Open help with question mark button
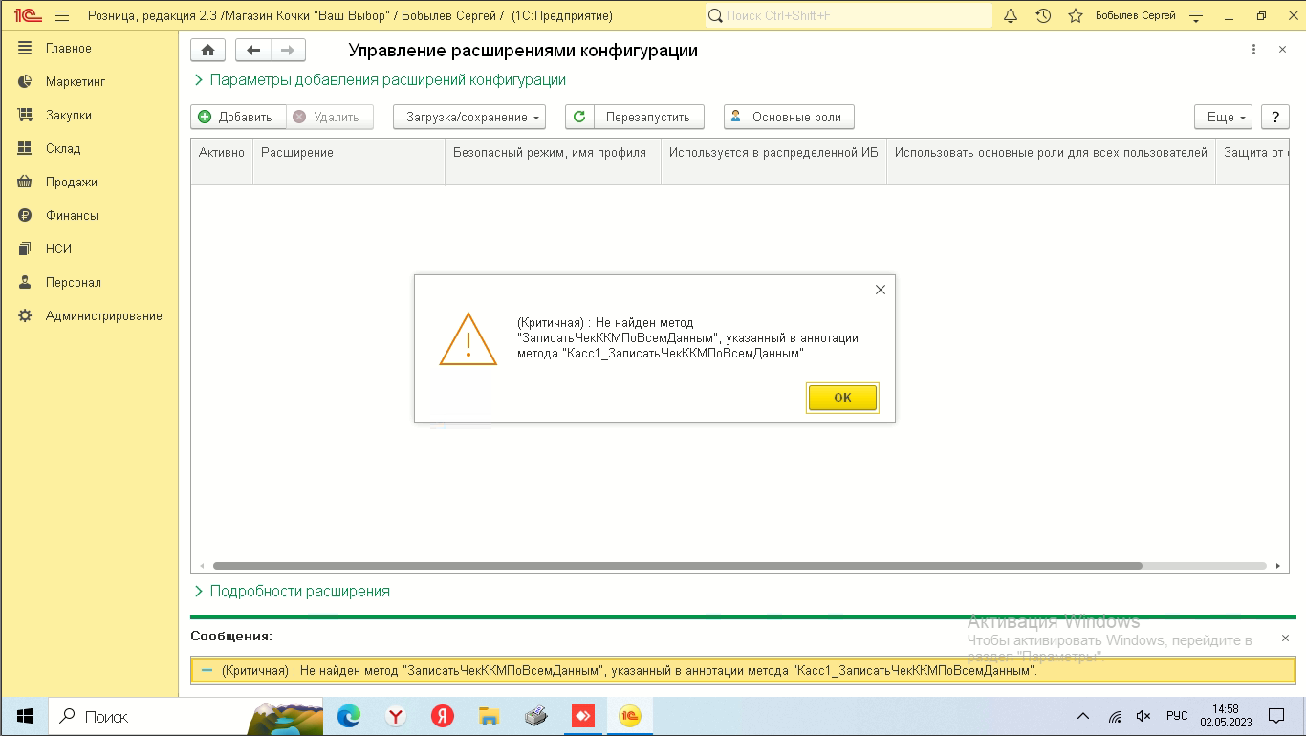This screenshot has width=1306, height=736. pos(1275,117)
